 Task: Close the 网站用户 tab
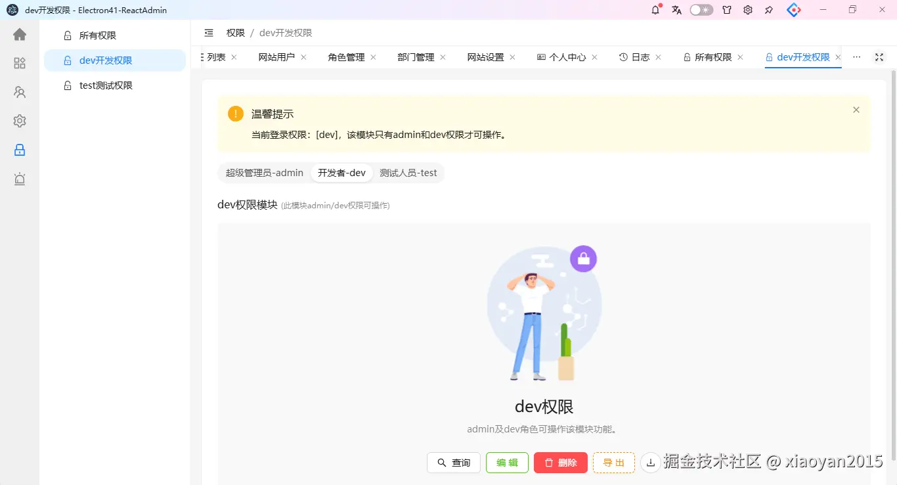[303, 57]
